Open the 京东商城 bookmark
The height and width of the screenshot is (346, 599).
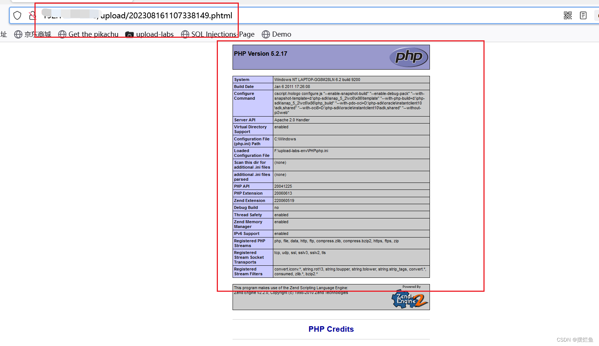[x=33, y=34]
